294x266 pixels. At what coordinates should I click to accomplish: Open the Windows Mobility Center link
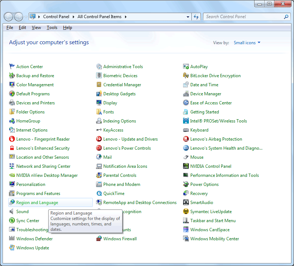(x=215, y=239)
